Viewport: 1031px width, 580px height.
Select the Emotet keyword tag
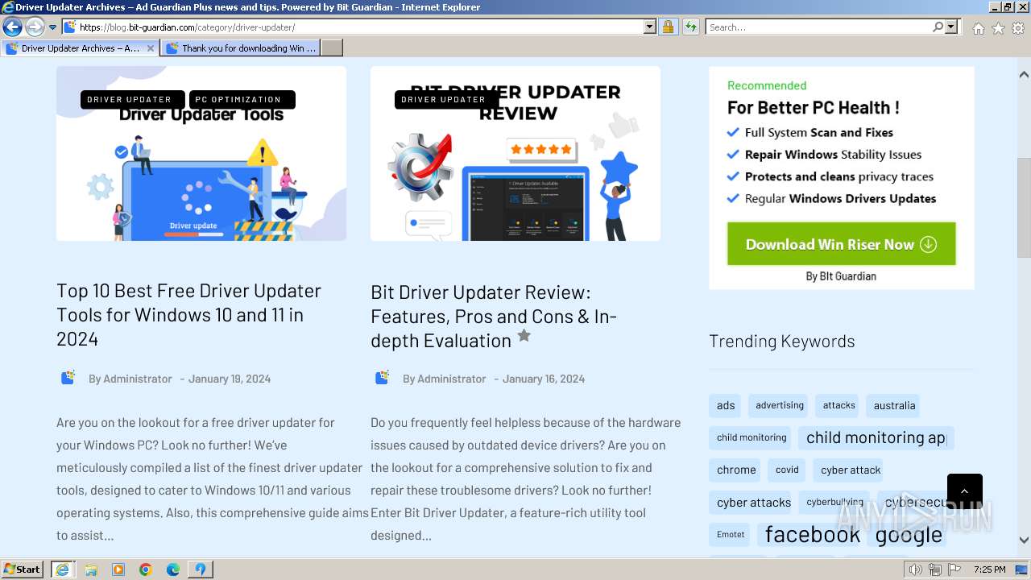tap(731, 534)
